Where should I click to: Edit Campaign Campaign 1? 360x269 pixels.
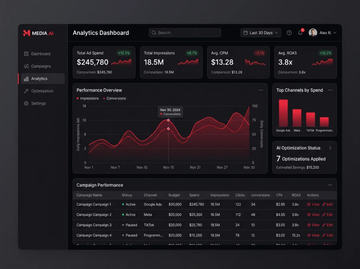tap(328, 204)
